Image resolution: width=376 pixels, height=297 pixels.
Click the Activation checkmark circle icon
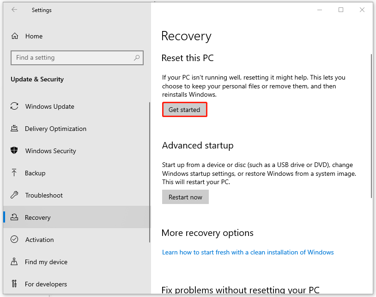(x=14, y=240)
